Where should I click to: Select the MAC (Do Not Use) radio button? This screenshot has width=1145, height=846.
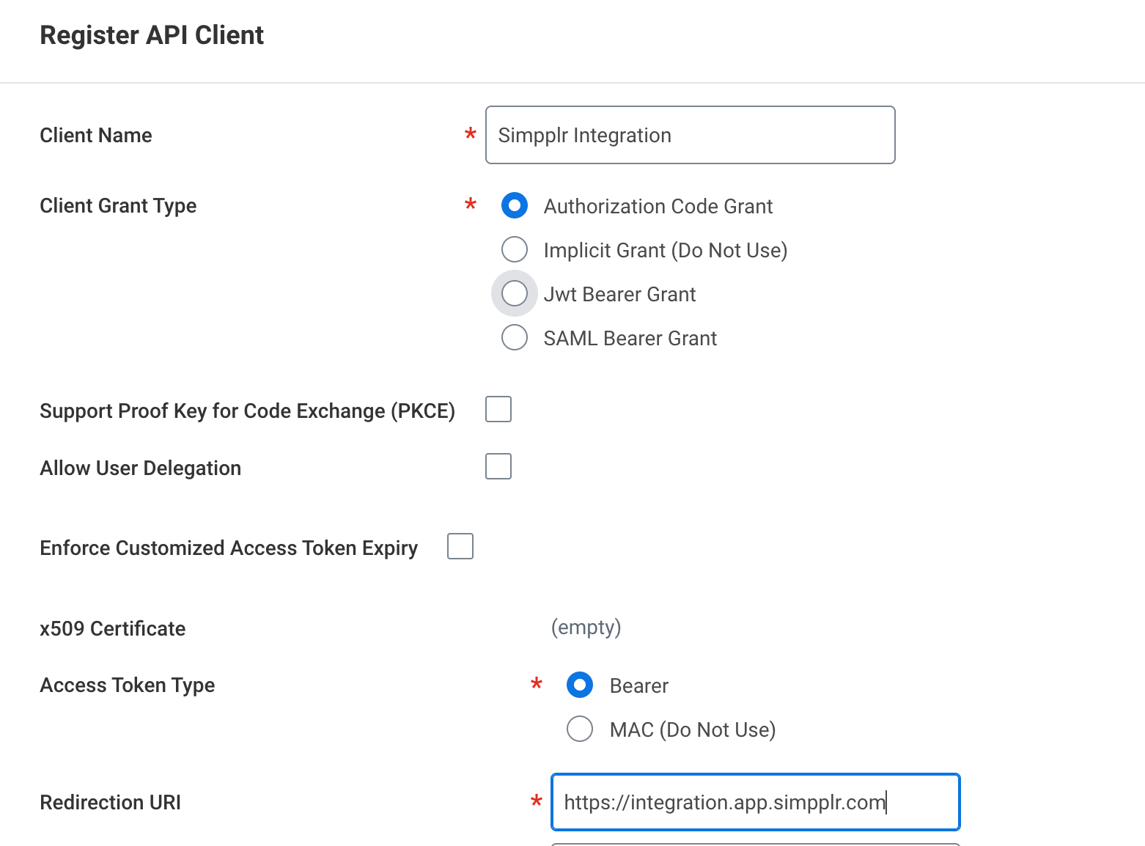tap(579, 729)
